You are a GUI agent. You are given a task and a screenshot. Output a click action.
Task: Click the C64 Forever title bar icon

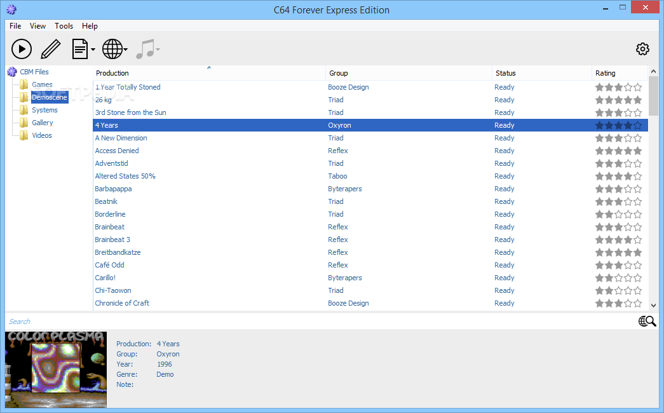pyautogui.click(x=11, y=10)
